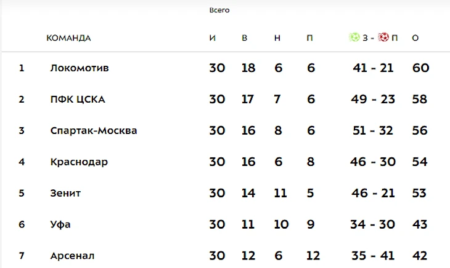This screenshot has width=450, height=268.
Task: Open the Краснодар team link
Action: [79, 162]
